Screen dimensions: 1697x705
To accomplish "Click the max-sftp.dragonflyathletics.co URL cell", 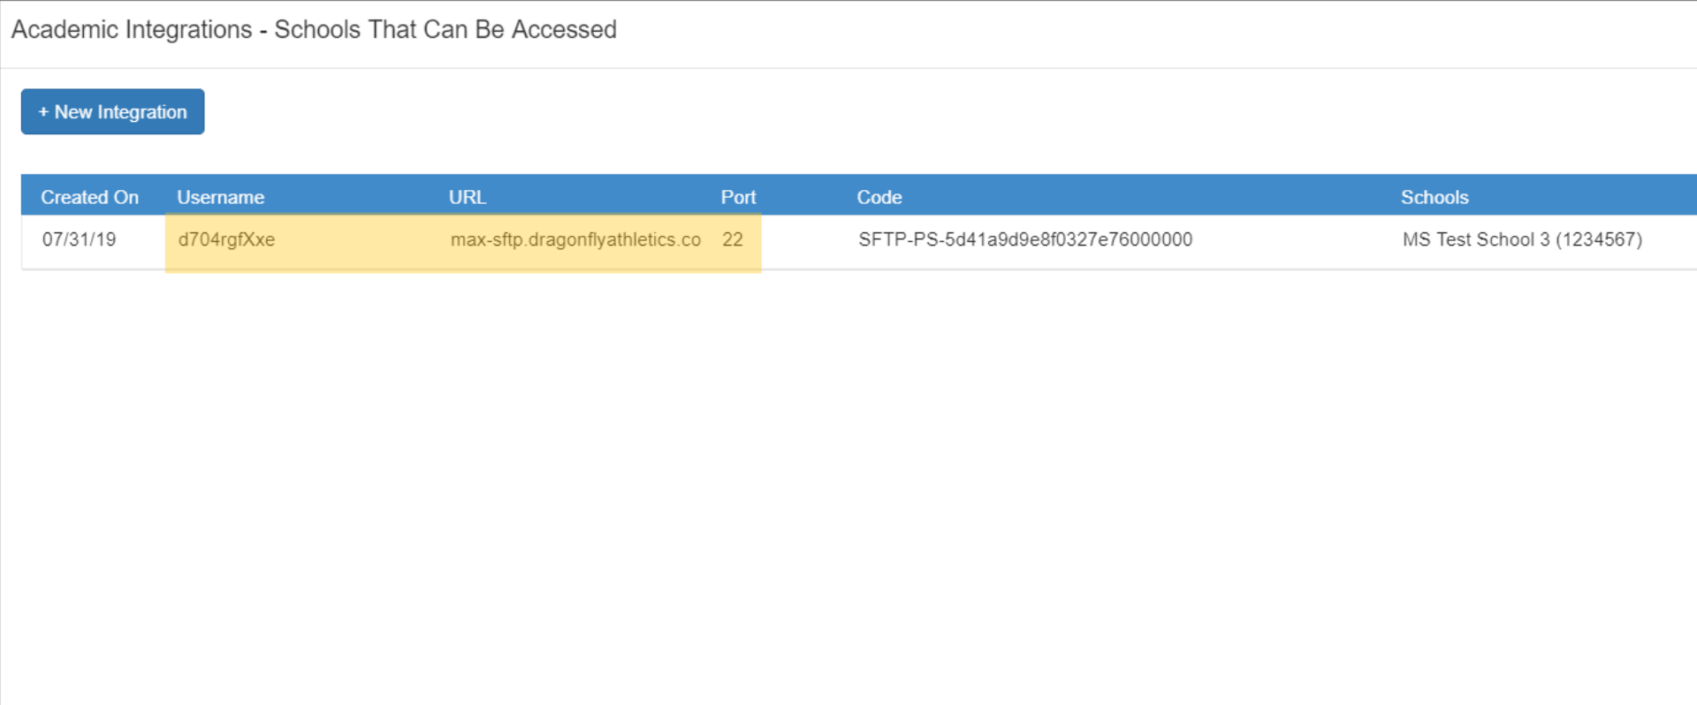I will [x=575, y=239].
